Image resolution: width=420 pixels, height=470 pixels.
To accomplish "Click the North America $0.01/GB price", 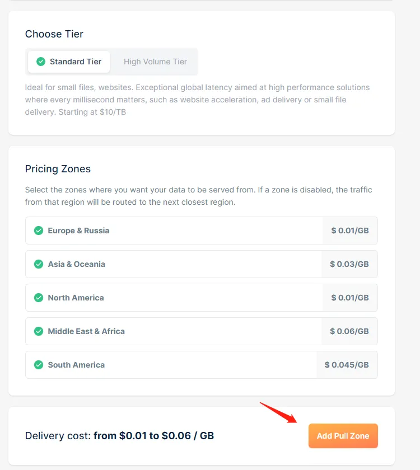I will tap(350, 298).
